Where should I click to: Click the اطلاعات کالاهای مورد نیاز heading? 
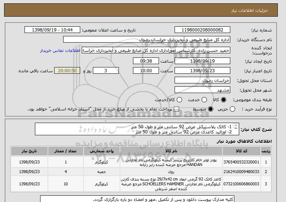pyautogui.click(x=244, y=141)
